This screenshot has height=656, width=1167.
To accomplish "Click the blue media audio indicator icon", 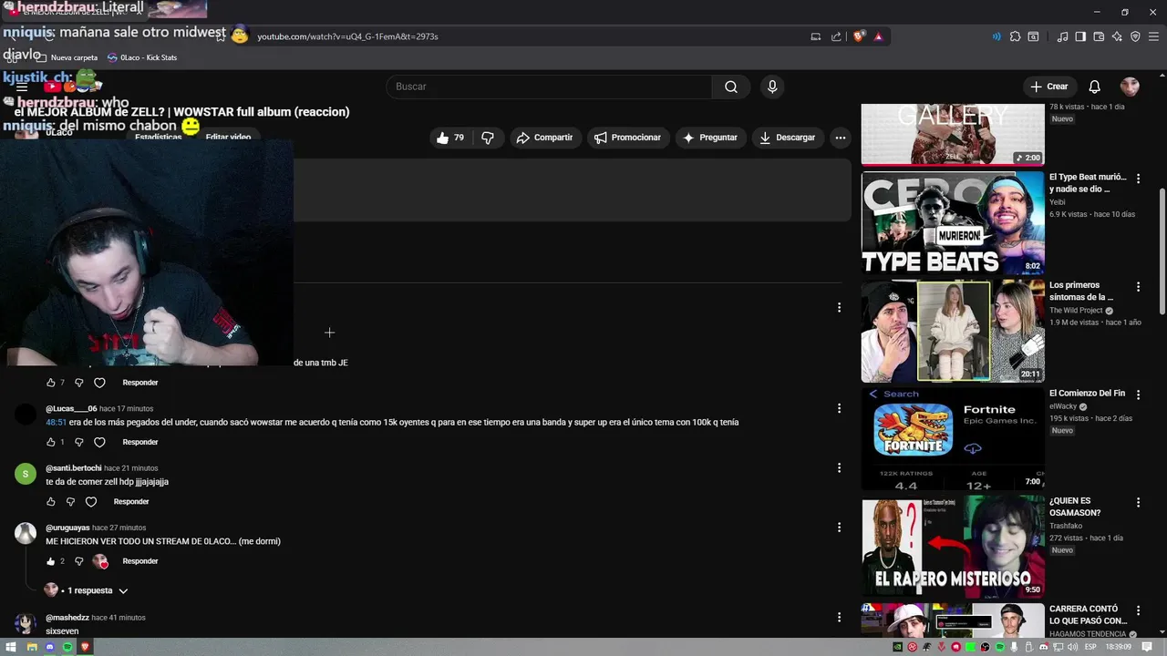I will tap(996, 36).
